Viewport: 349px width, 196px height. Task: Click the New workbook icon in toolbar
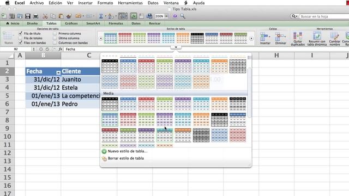coord(4,16)
